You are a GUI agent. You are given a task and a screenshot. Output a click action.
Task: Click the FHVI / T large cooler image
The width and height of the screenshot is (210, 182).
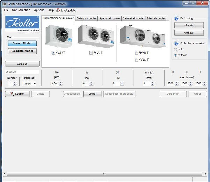pyautogui.click(x=143, y=36)
